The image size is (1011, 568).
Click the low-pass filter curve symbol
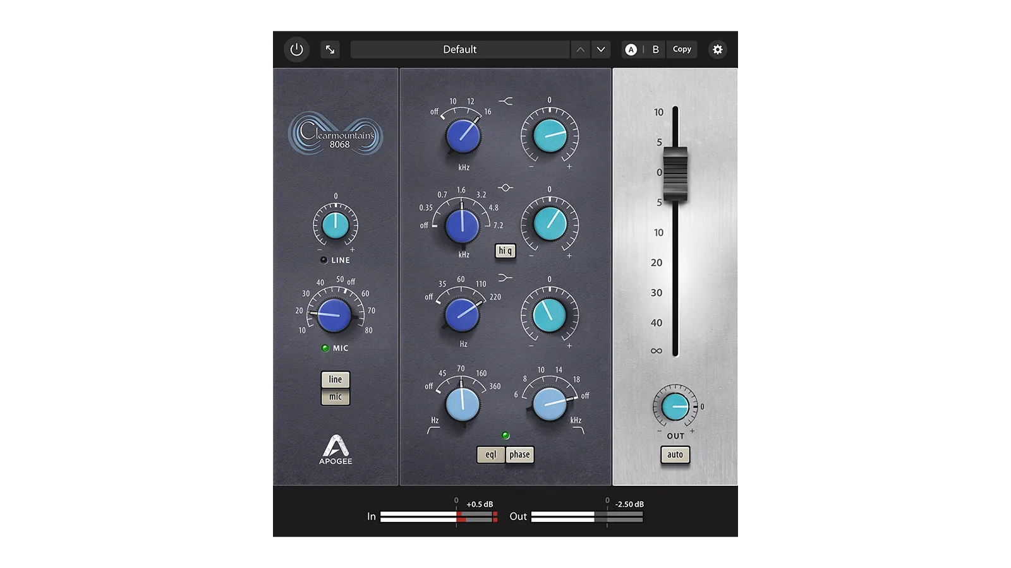578,430
